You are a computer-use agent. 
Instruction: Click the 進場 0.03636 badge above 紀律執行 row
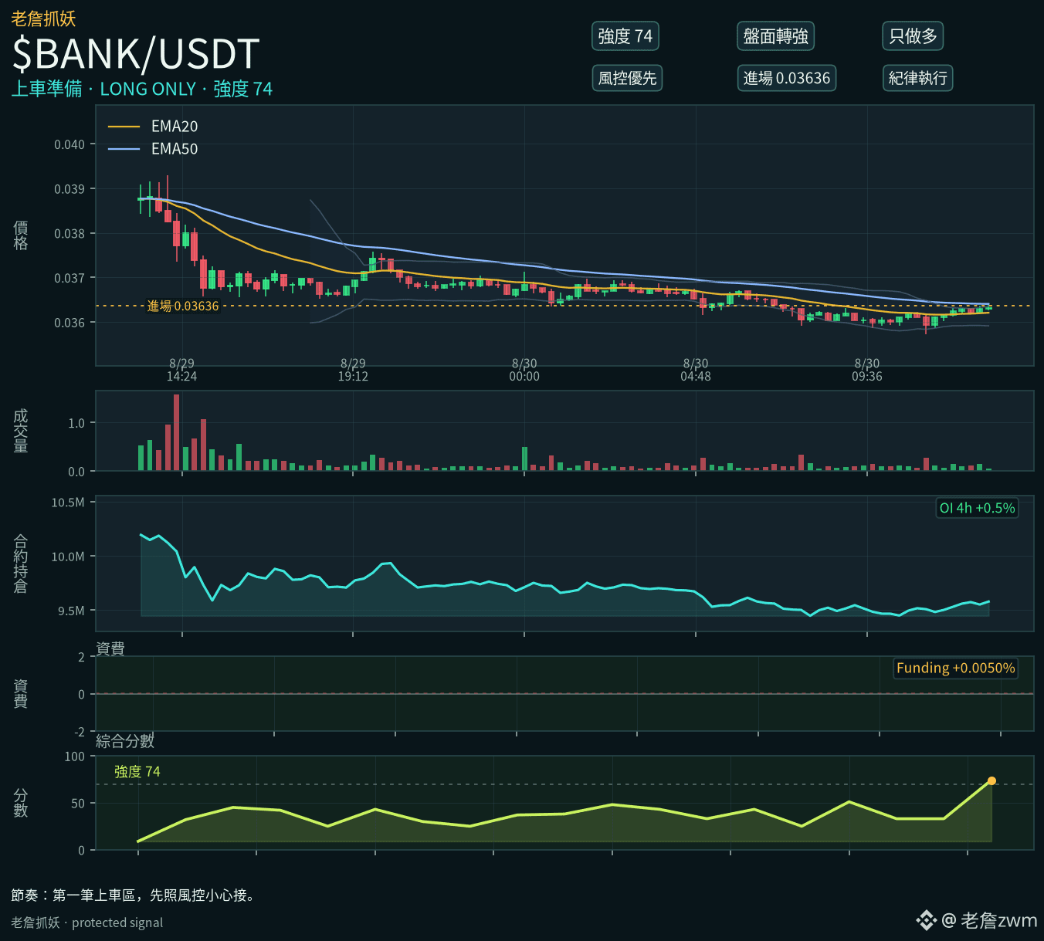coord(787,78)
